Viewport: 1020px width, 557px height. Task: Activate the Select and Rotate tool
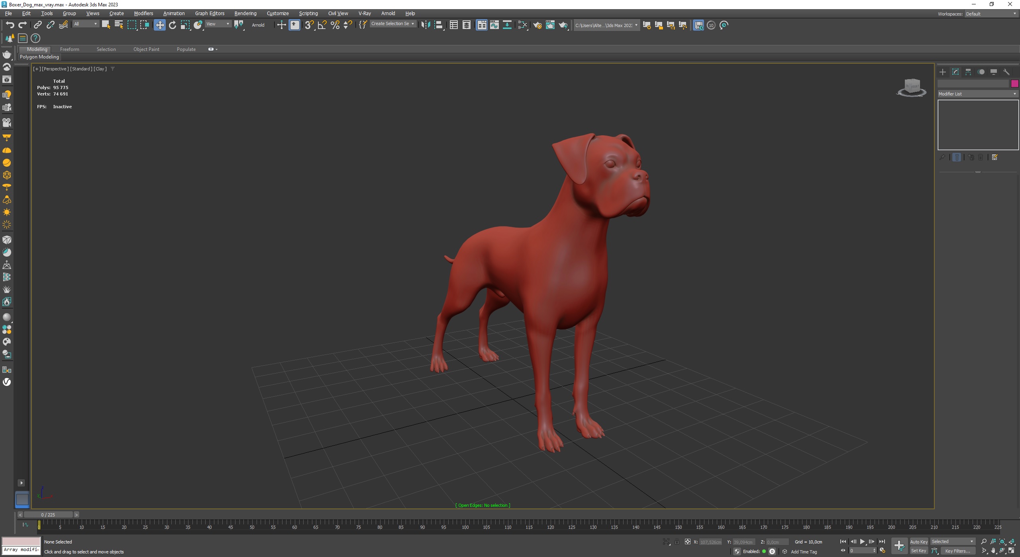pos(173,25)
